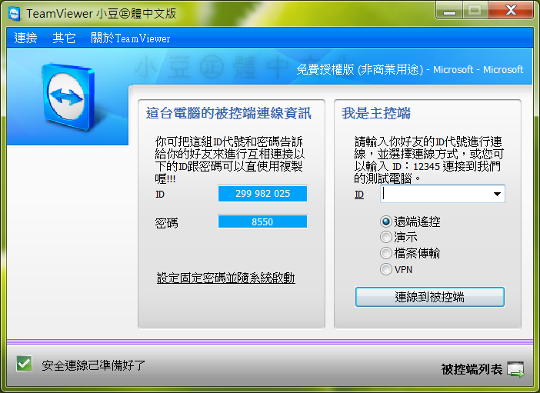Click the TeamViewer title bar app icon

coord(14,13)
